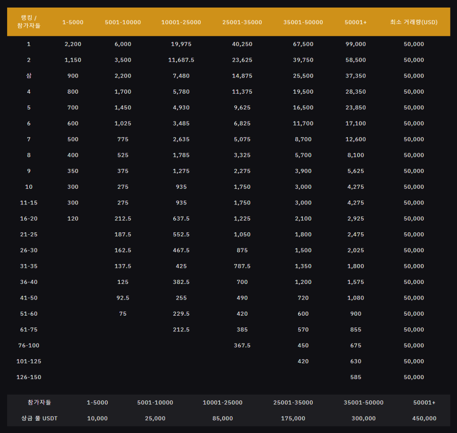Viewport: 457px width, 433px height.
Task: Select the '229.5' cell in the 51-60 row
Action: [x=181, y=314]
